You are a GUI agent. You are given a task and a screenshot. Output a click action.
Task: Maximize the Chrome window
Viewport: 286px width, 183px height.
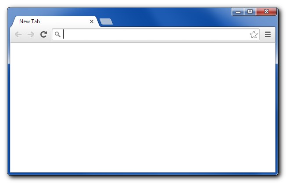[x=250, y=12]
